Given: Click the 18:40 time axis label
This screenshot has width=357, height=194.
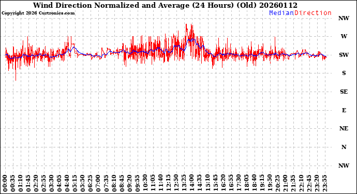Looking at the screenshot, I should pyautogui.click(x=254, y=184).
